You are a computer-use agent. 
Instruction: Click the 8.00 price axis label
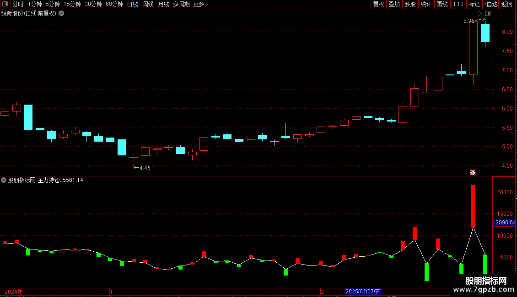click(x=507, y=32)
